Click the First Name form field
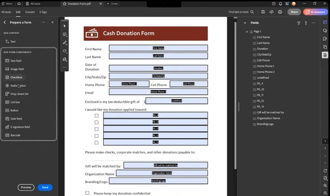 click(x=158, y=48)
